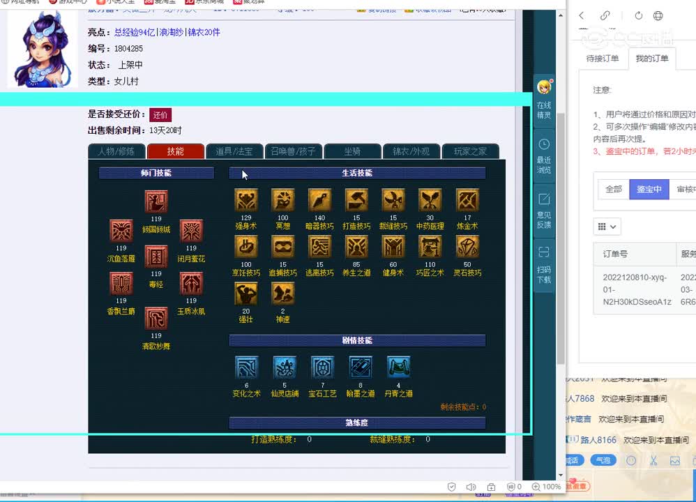
Task: Select the 香飘兰麝 sect skill icon
Action: click(121, 283)
